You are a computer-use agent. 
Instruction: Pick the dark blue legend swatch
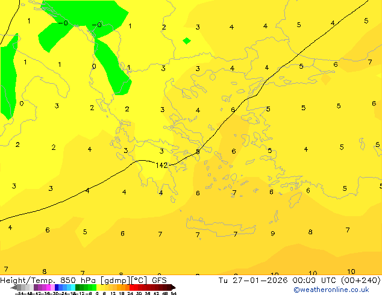(57, 287)
